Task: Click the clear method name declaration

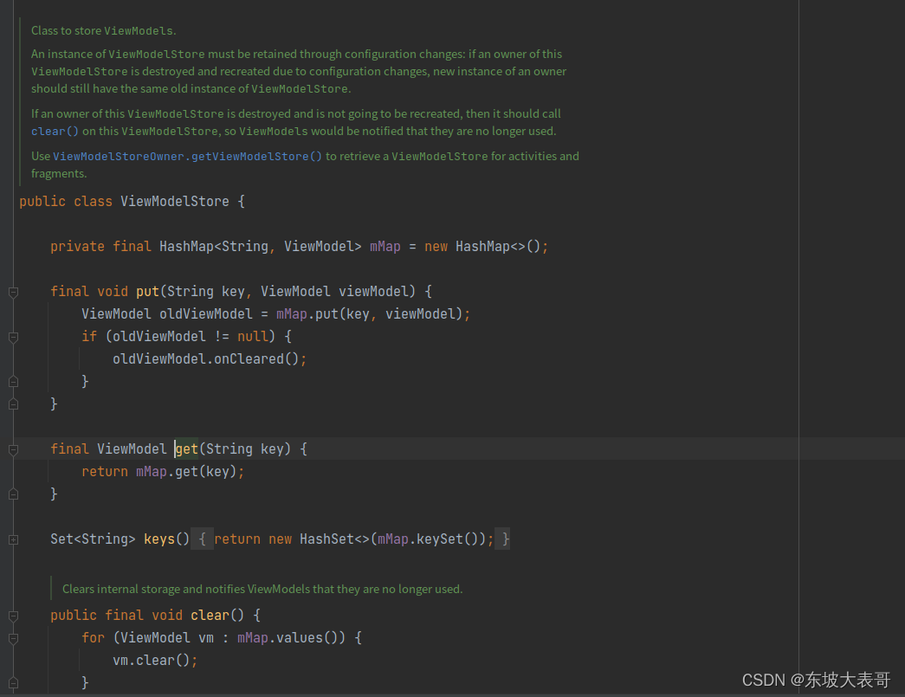Action: [210, 615]
